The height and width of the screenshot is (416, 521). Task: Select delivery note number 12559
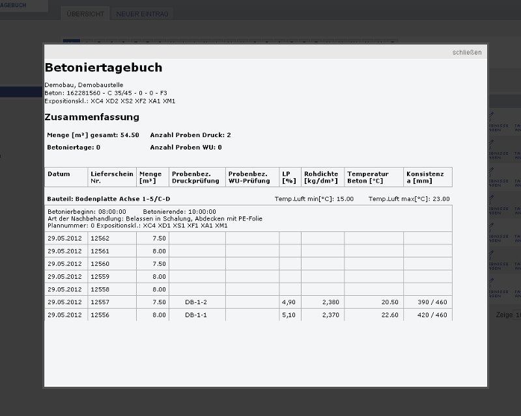[100, 277]
